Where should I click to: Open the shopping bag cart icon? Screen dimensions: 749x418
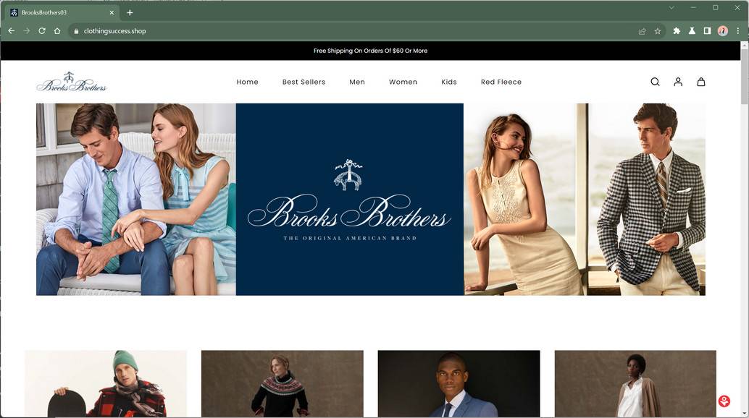[x=700, y=82]
